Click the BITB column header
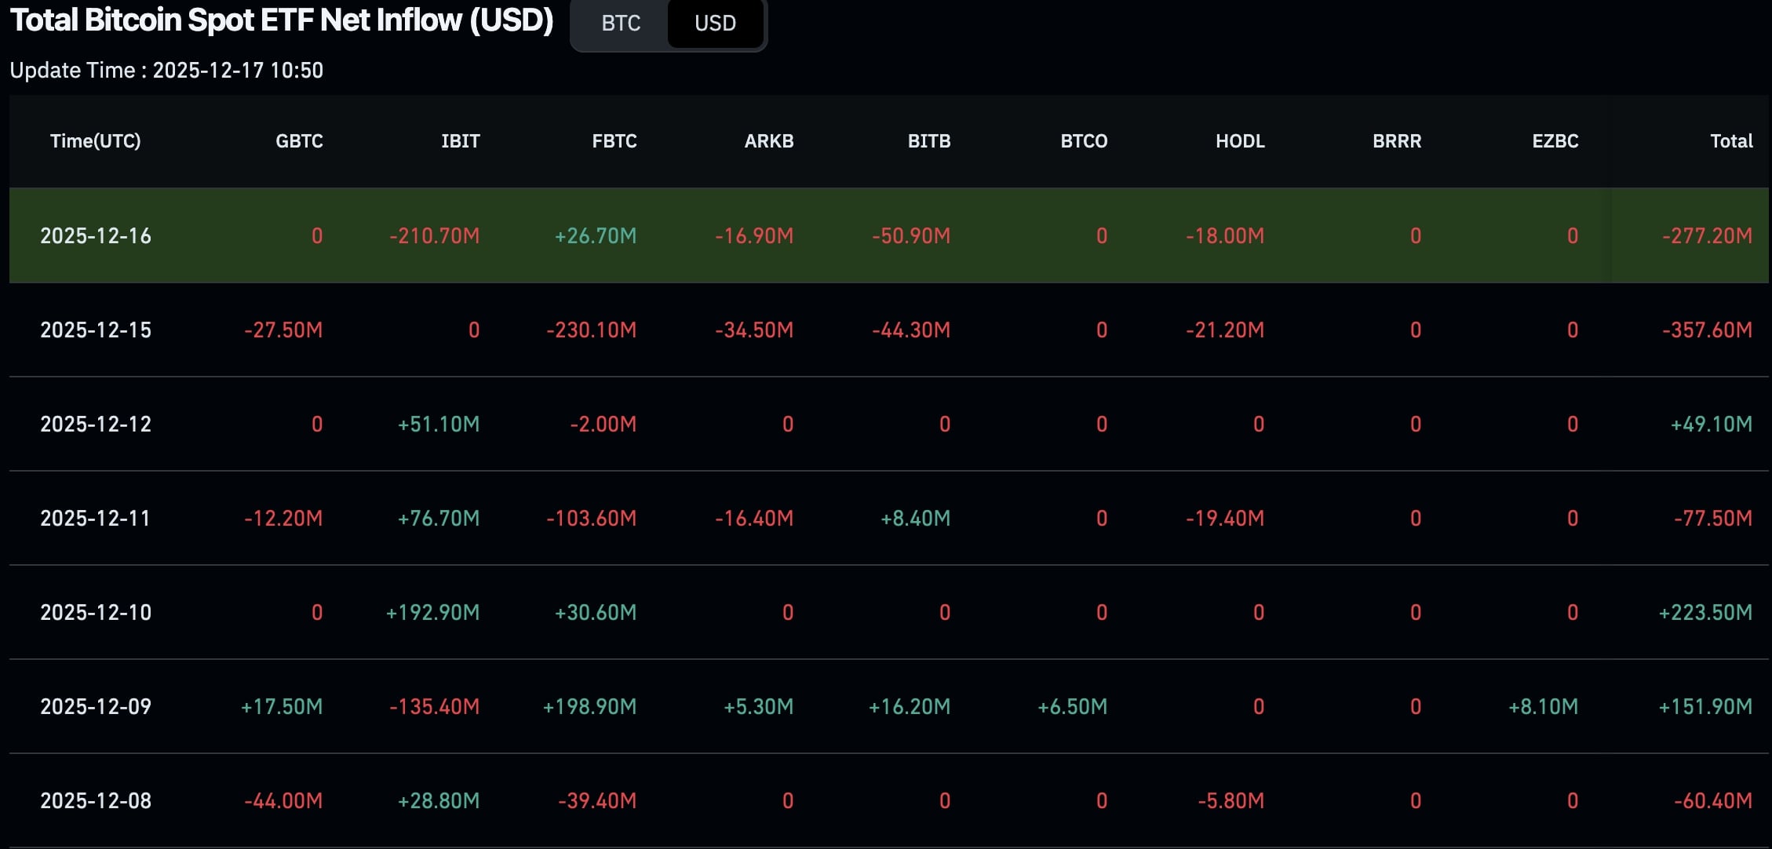This screenshot has width=1772, height=849. 928,141
